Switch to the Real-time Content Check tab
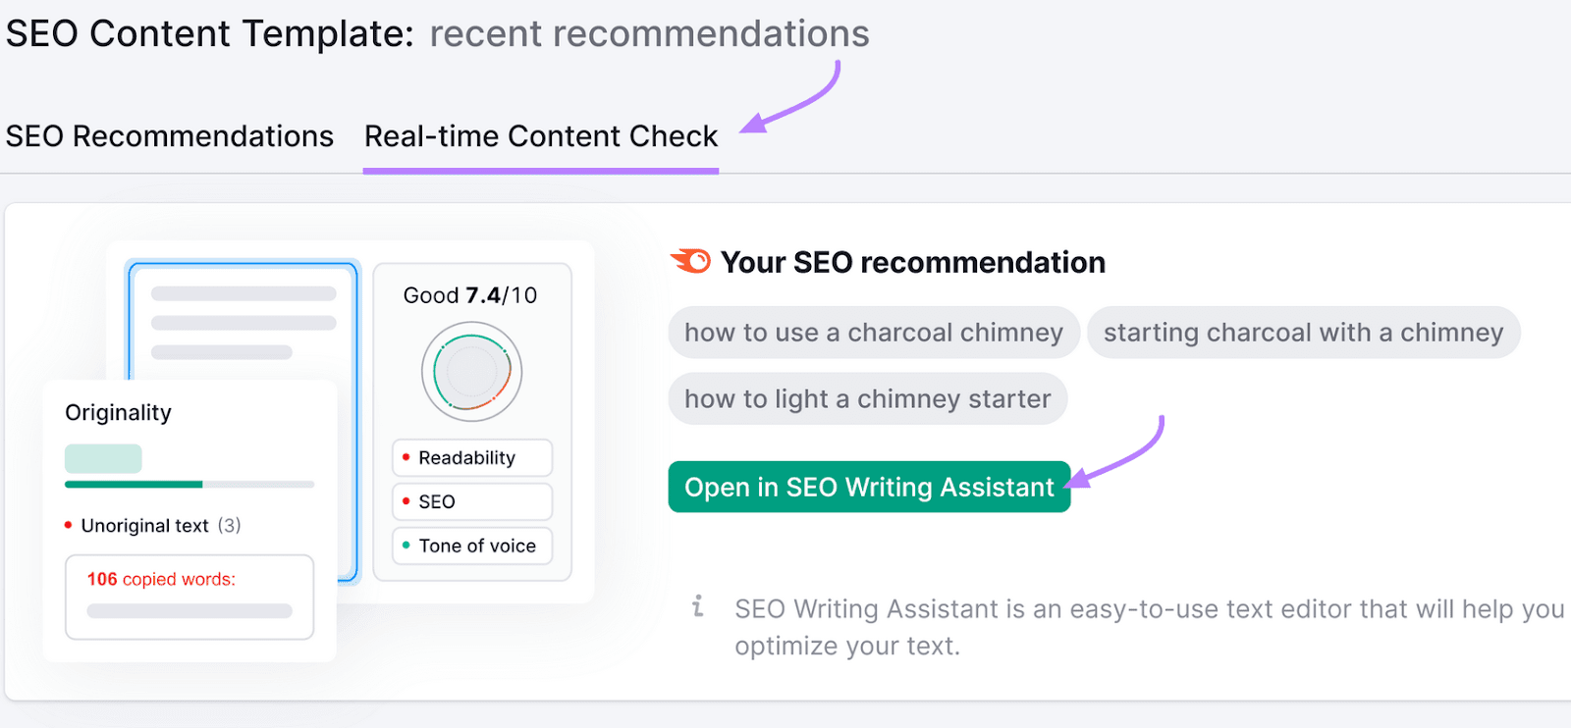This screenshot has height=728, width=1571. (540, 136)
